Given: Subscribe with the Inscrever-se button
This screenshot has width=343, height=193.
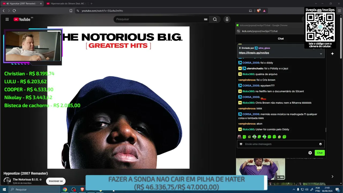Looking at the screenshot, I should (56, 181).
